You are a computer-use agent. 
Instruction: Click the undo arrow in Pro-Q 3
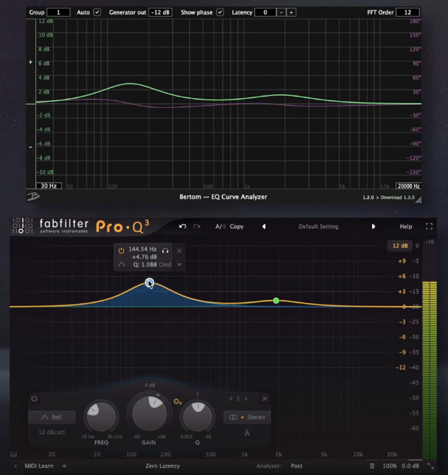point(182,226)
